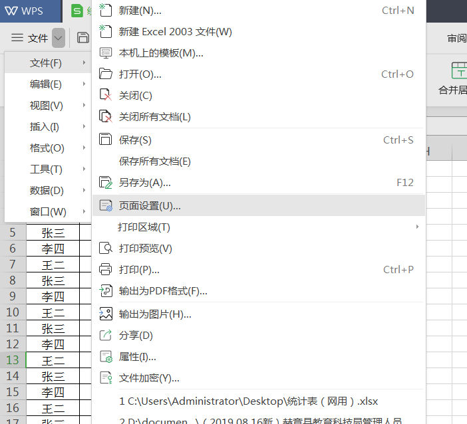The width and height of the screenshot is (467, 424).
Task: Click the Print Preview (打印预览) icon
Action: [105, 248]
